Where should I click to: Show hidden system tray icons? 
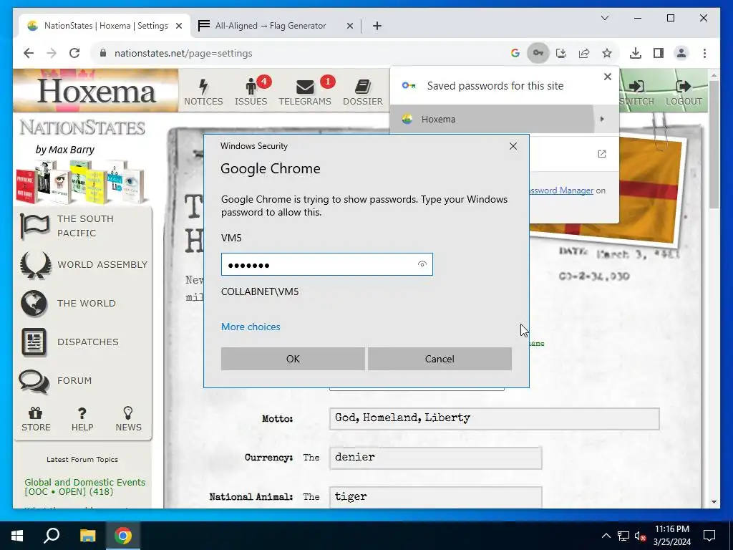606,536
